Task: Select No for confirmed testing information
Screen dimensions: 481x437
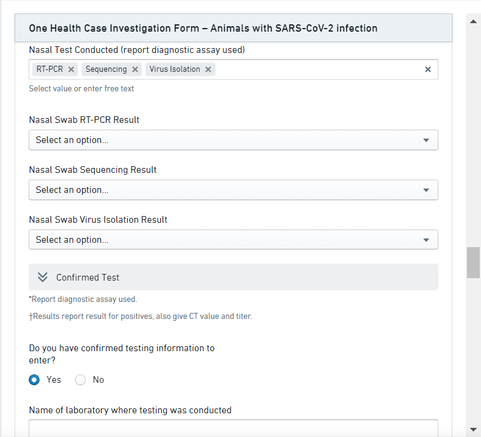Action: (80, 380)
